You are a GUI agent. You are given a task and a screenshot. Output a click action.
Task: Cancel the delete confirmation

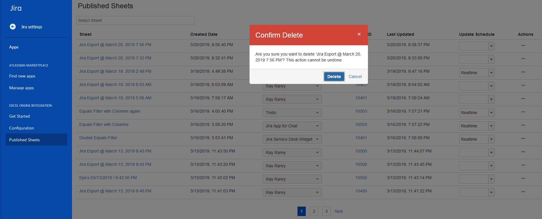point(355,77)
